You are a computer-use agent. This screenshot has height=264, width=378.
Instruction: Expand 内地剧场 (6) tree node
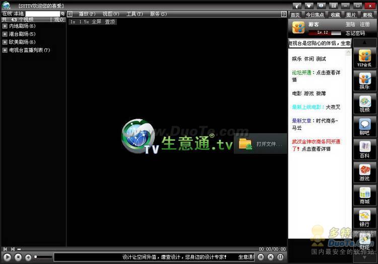(x=5, y=26)
